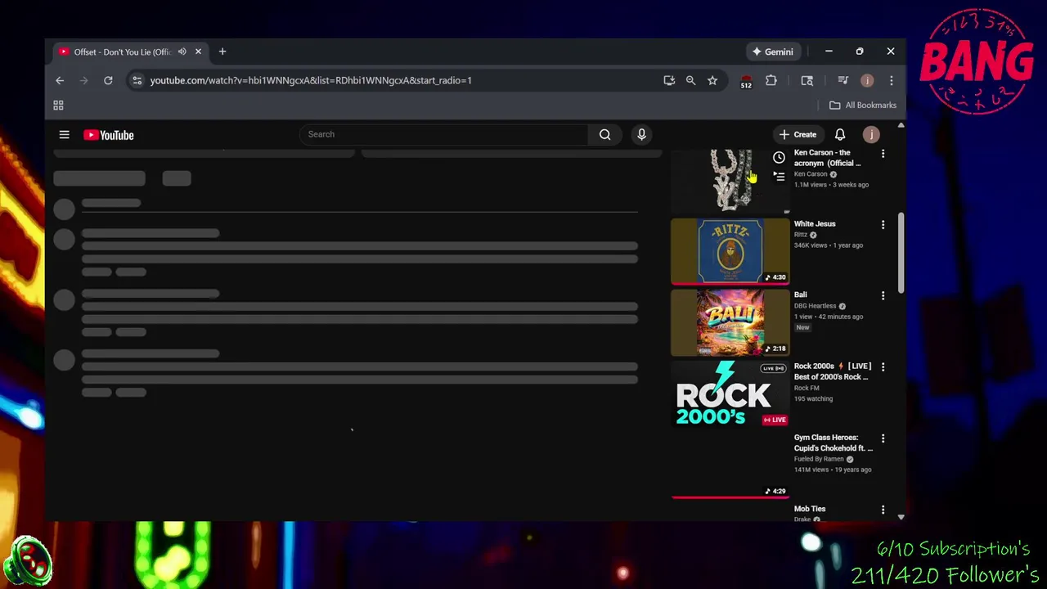Open Chrome three-dot menu
Screen dimensions: 1047x589
coord(892,80)
